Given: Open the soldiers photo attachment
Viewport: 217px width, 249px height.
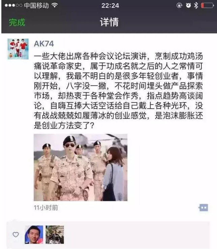Looking at the screenshot, I should pos(81,167).
